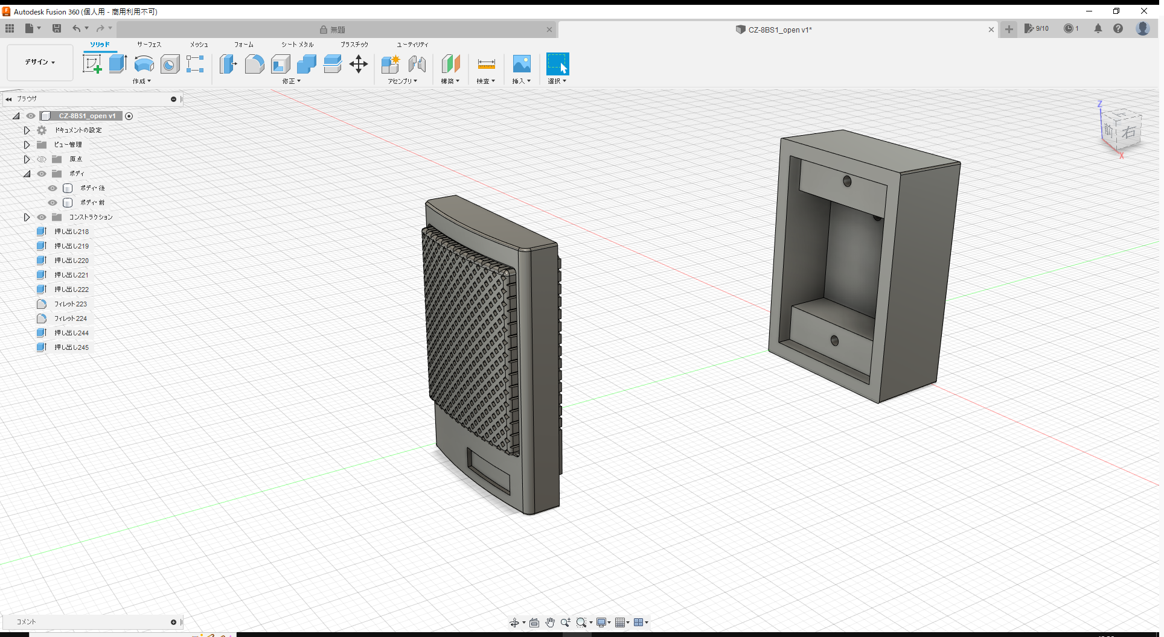Open Help with the question mark button

tap(1119, 28)
